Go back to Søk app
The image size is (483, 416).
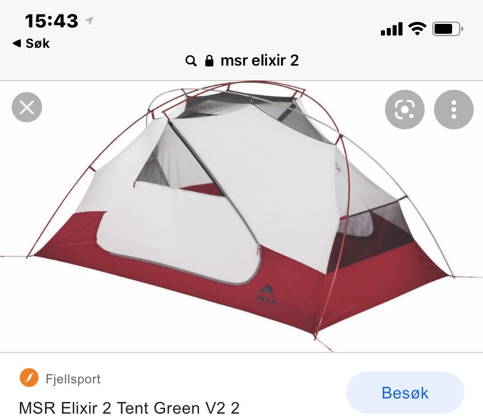[x=31, y=43]
